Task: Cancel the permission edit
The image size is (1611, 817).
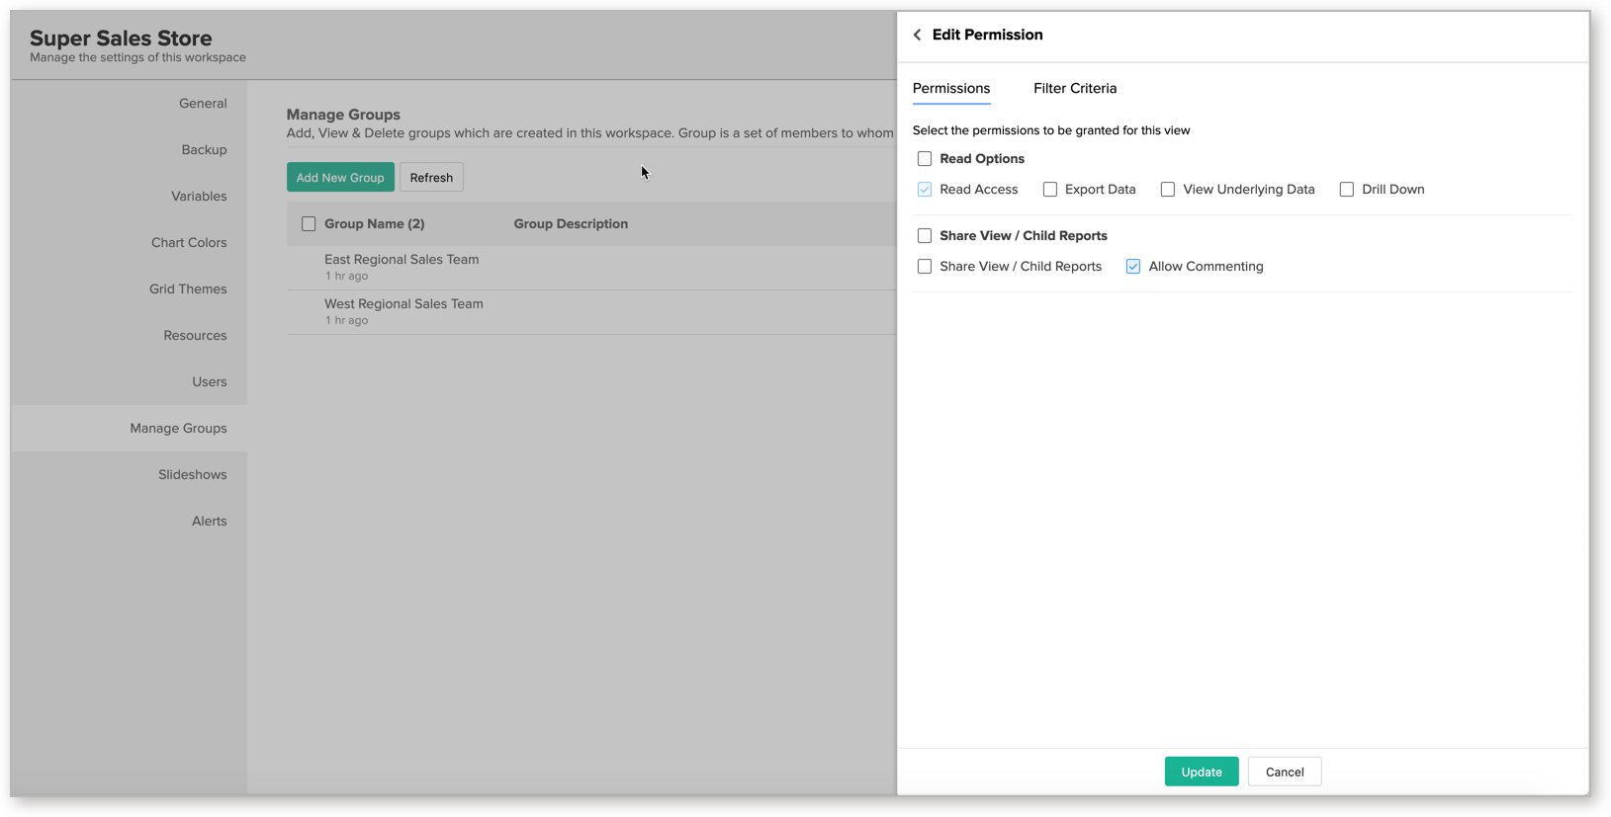Action: [x=1284, y=772]
